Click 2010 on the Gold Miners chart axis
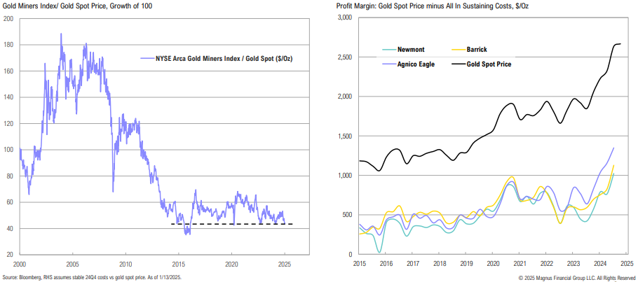Screen dimensions: 638x282 pyautogui.click(x=125, y=265)
